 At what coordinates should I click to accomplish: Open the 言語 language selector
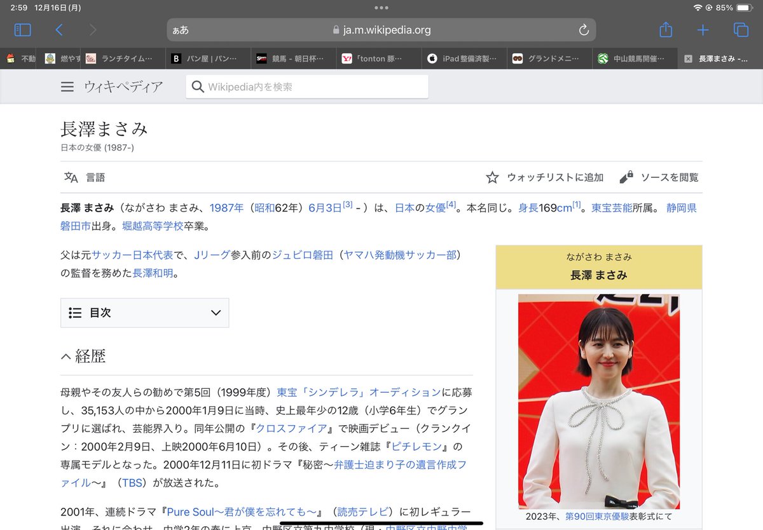(x=85, y=177)
